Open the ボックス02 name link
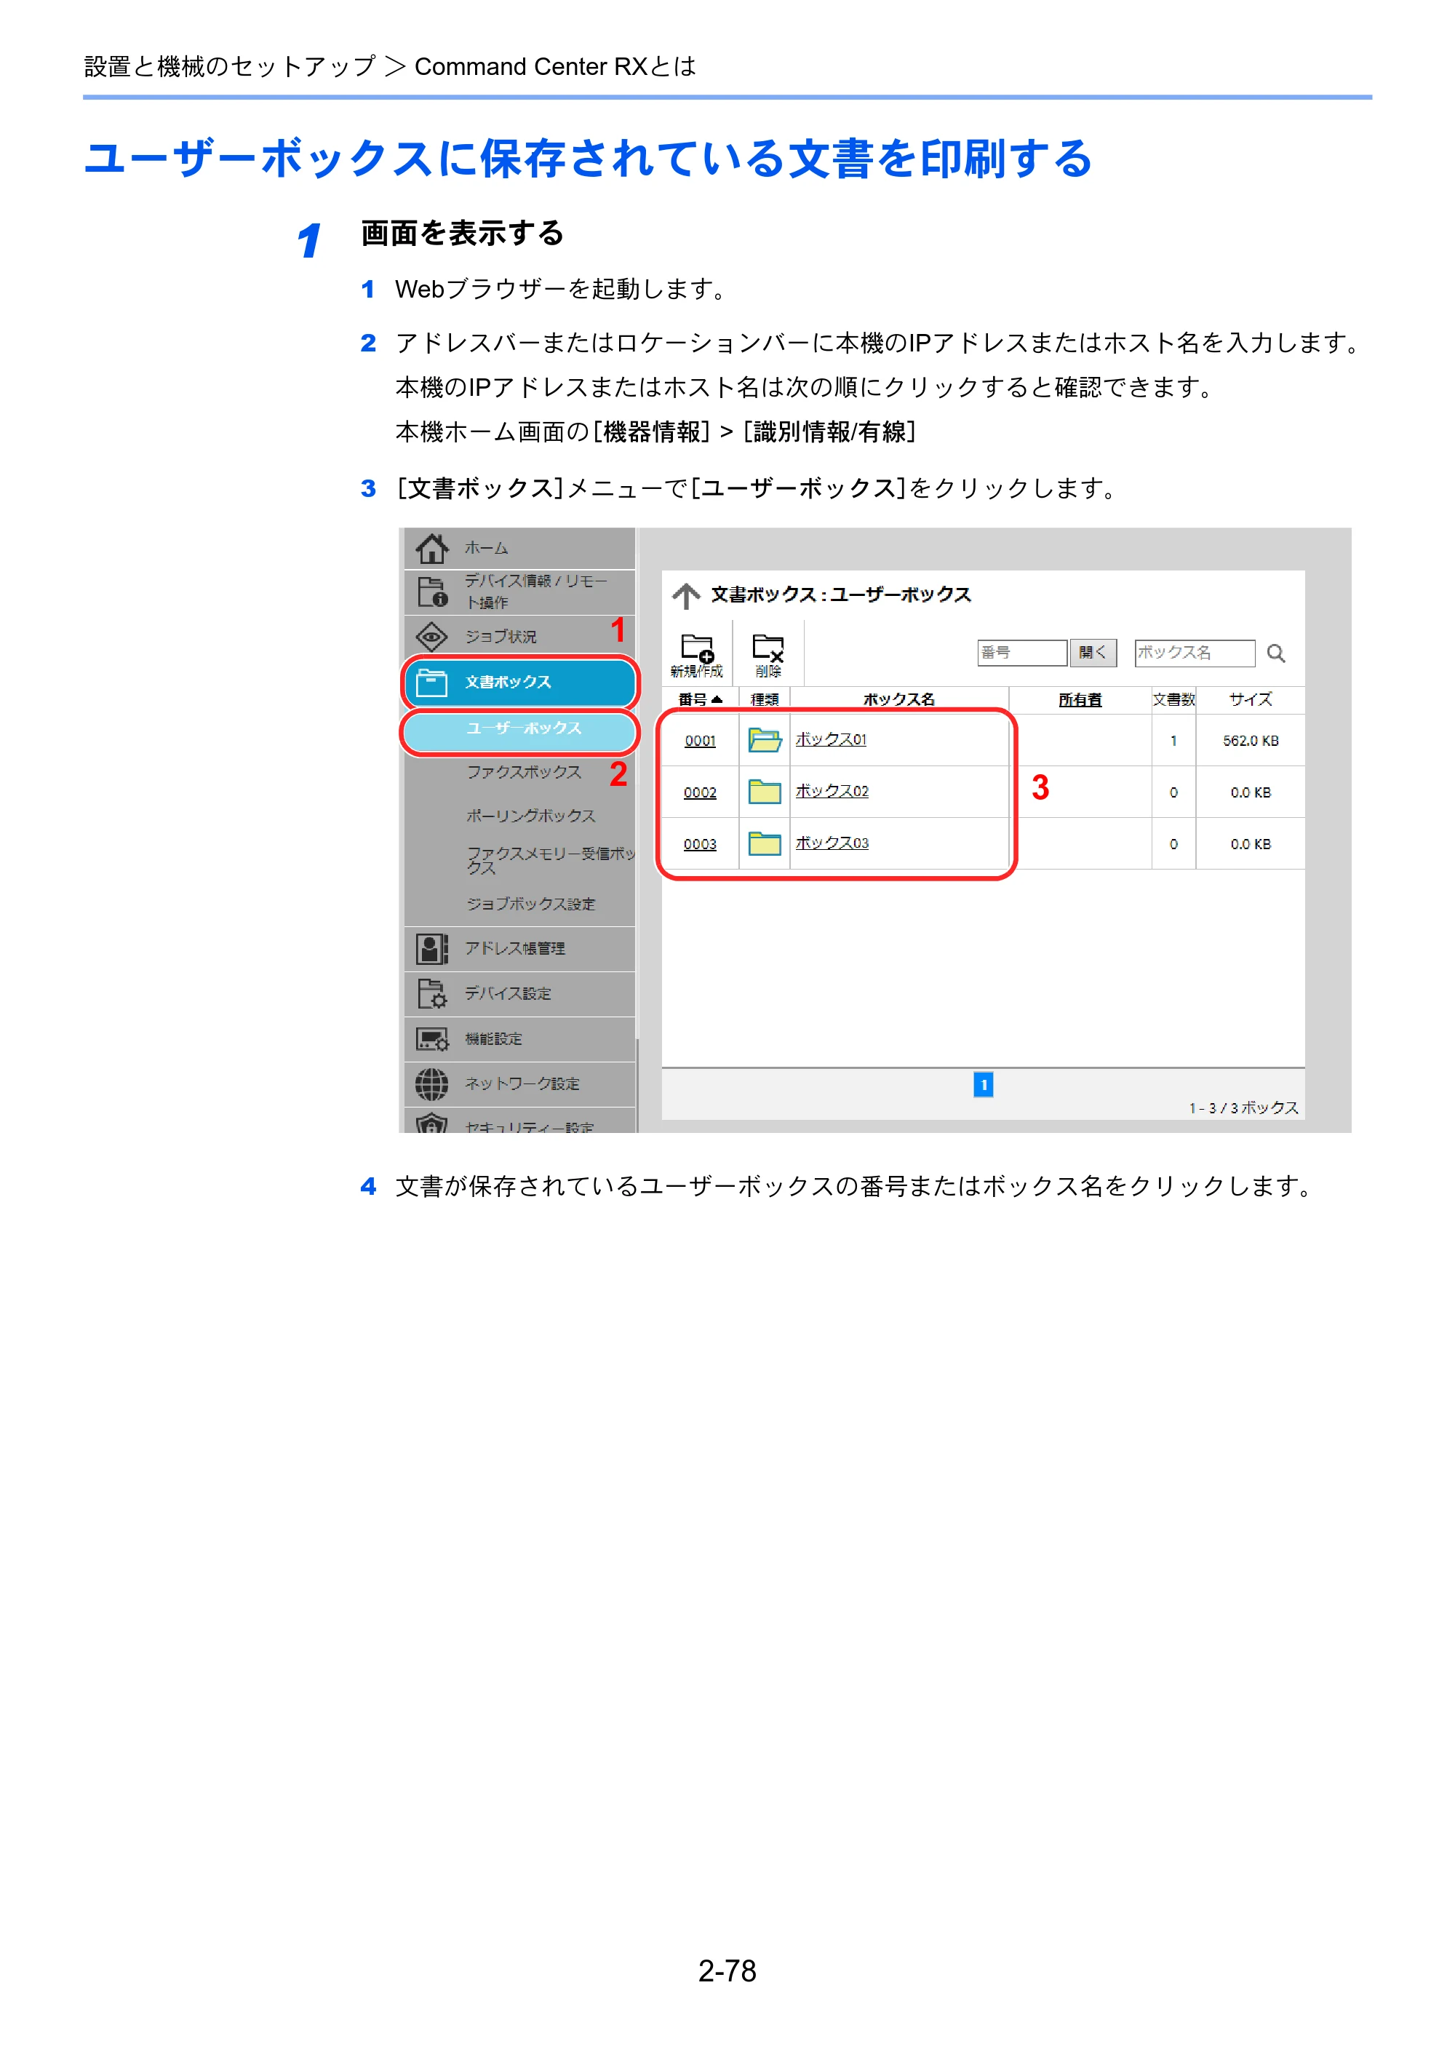1455x2060 pixels. pyautogui.click(x=832, y=792)
